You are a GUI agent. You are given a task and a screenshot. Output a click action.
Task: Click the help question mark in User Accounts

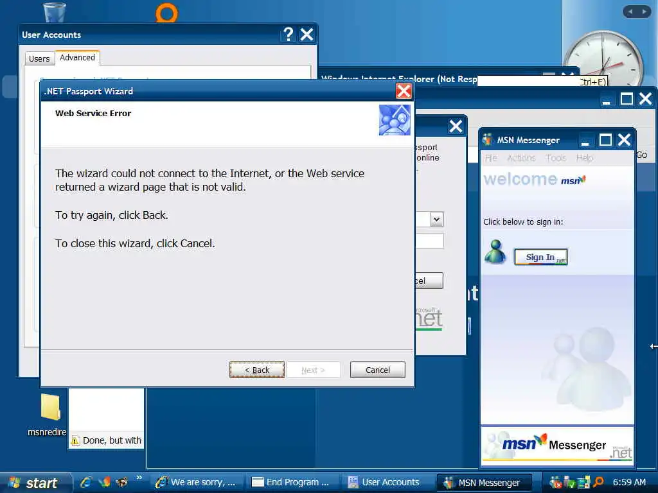[289, 35]
